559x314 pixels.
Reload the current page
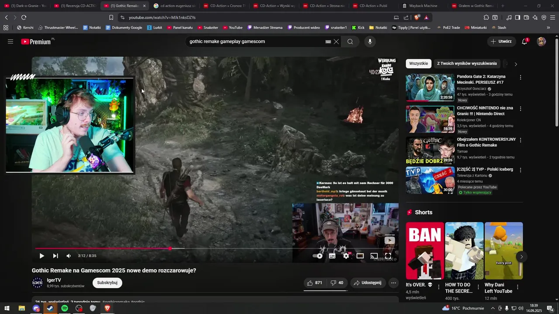pyautogui.click(x=24, y=17)
